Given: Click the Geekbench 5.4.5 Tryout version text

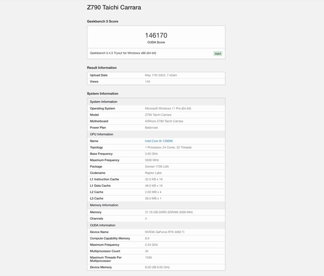Looking at the screenshot, I should (x=123, y=53).
